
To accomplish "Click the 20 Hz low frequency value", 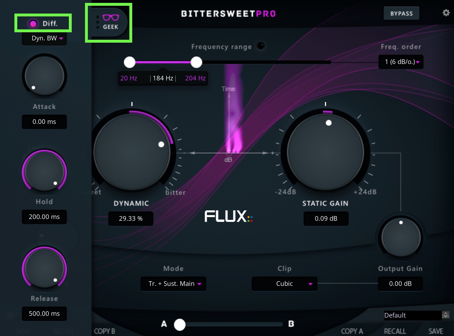I will coord(129,78).
